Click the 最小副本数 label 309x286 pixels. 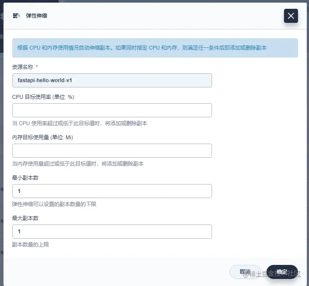(x=25, y=178)
